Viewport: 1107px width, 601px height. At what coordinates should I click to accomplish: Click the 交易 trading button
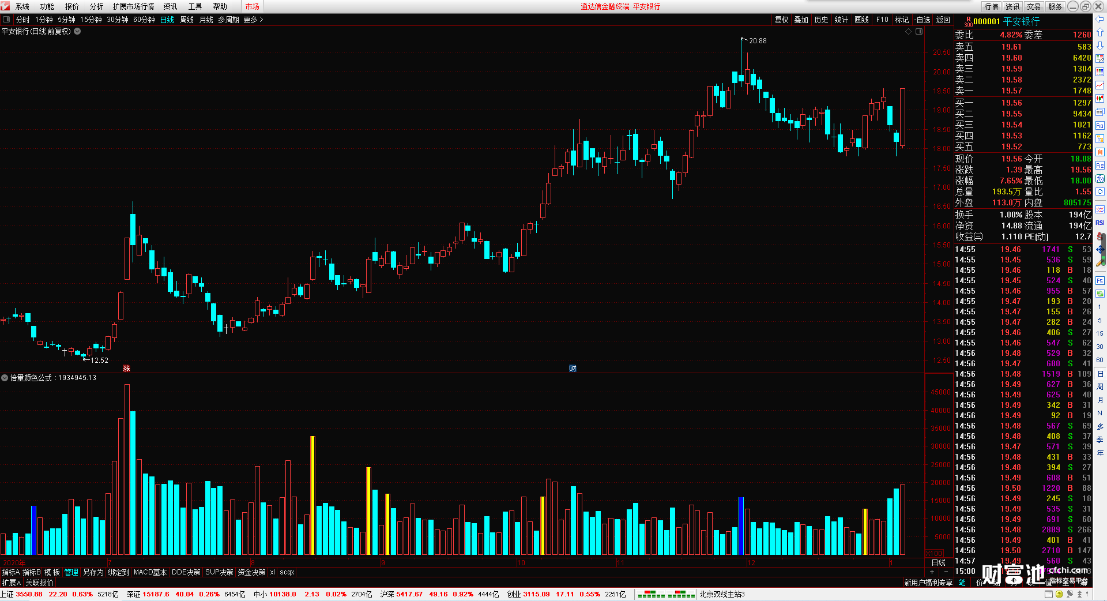(1034, 6)
